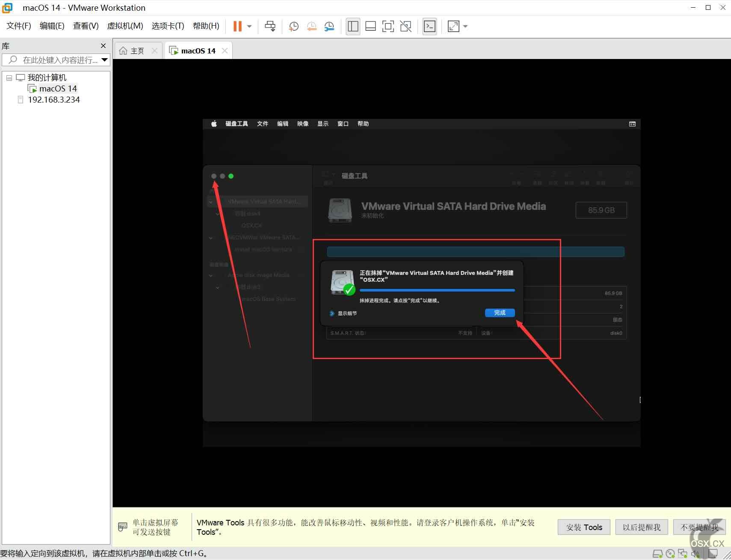731x560 pixels.
Task: Click the large drive icon beside the disk title
Action: [340, 210]
